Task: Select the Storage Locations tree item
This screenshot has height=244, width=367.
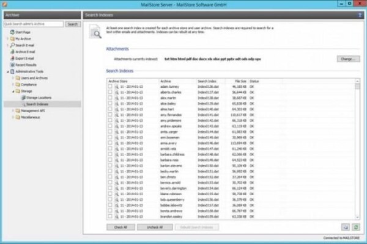Action: [x=39, y=98]
